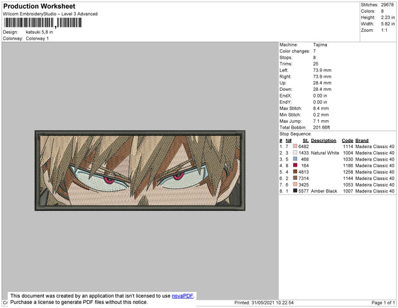Click the Stitches value 29678

click(x=387, y=5)
